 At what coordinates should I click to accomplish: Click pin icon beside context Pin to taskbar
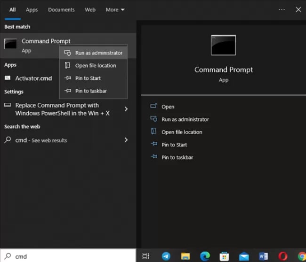point(68,91)
